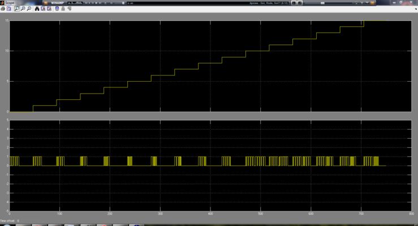Toggle the axes selection lock icon
This screenshot has height=226, width=418.
[63, 9]
